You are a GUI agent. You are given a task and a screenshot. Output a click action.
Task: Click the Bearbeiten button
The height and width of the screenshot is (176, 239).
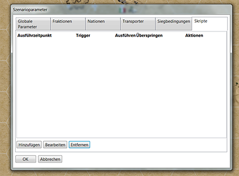[55, 145]
